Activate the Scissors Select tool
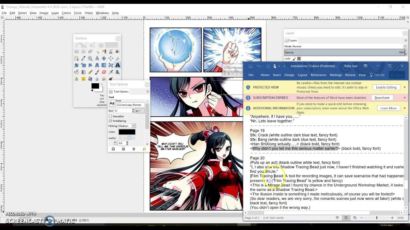The height and width of the screenshot is (230, 410). click(x=111, y=51)
